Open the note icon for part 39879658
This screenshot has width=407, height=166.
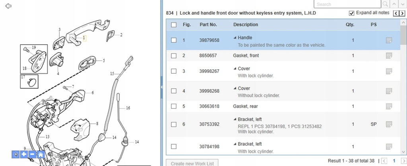point(388,40)
